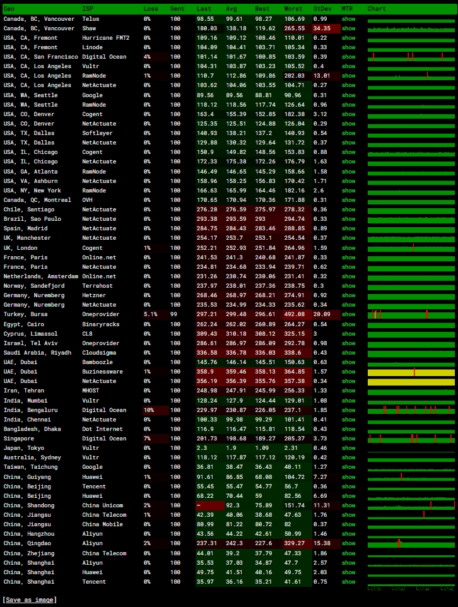The image size is (458, 607).
Task: Click the 'China Unicom' ISP name
Action: 102,505
